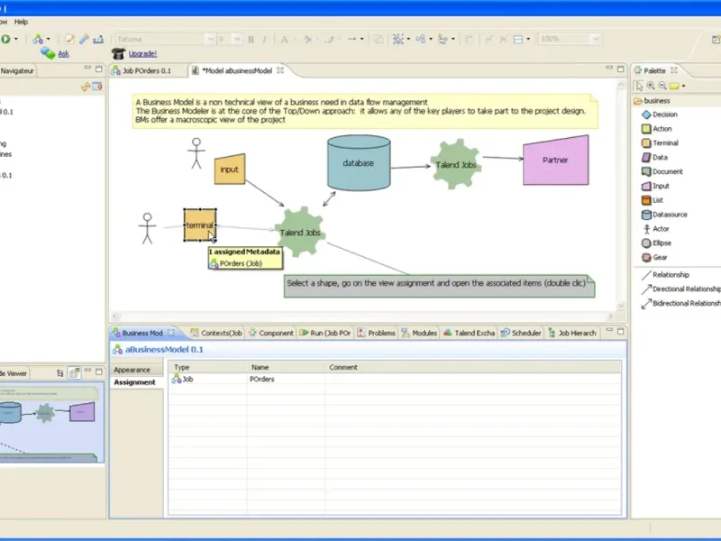
Task: Choose the Relationship connector in Palette
Action: point(665,275)
